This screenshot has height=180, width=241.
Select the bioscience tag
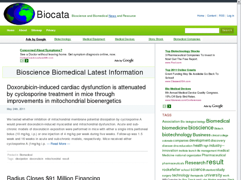coord(201,127)
